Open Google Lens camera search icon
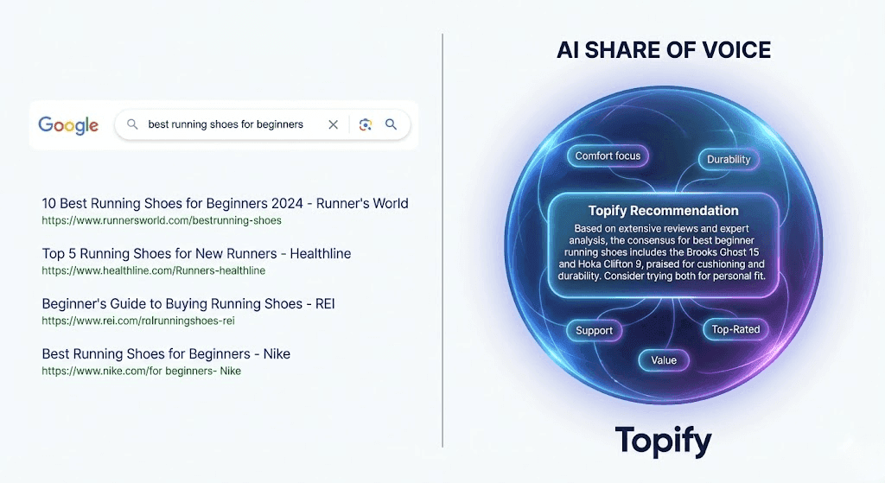Image resolution: width=885 pixels, height=483 pixels. point(366,124)
